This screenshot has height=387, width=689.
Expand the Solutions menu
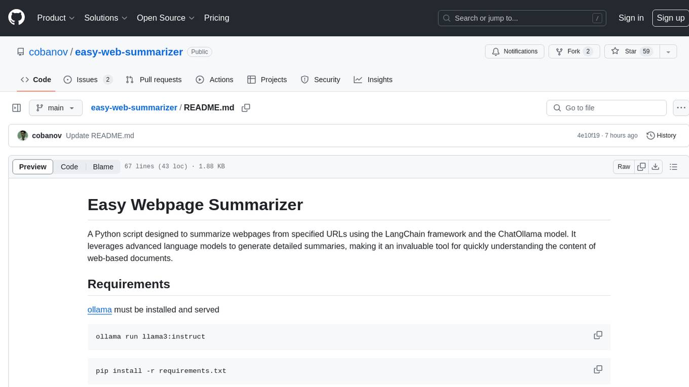pyautogui.click(x=106, y=18)
